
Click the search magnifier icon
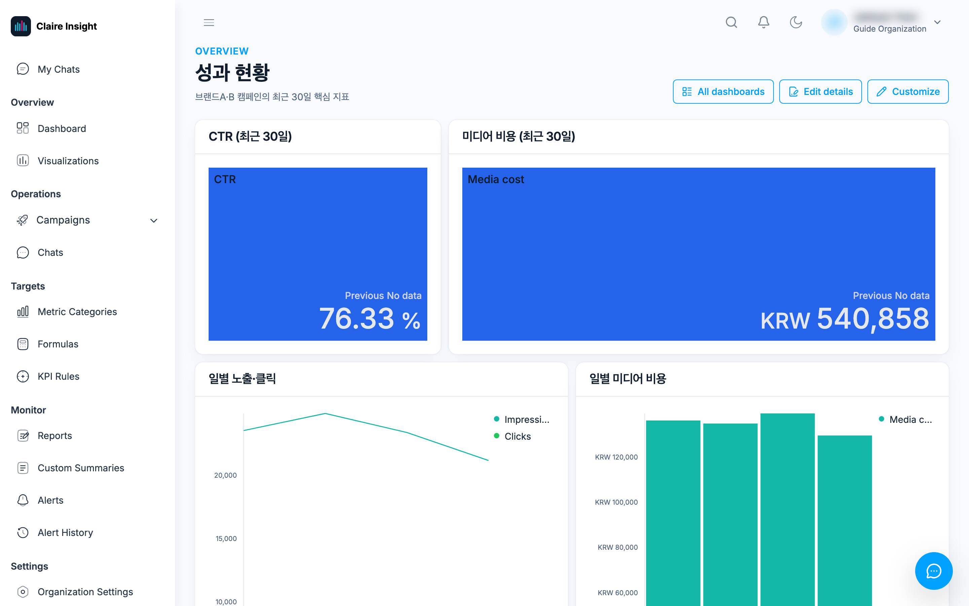pyautogui.click(x=731, y=22)
